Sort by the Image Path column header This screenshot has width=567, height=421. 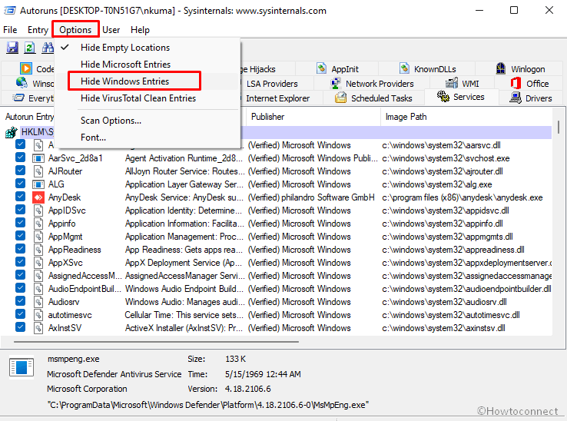pos(466,117)
